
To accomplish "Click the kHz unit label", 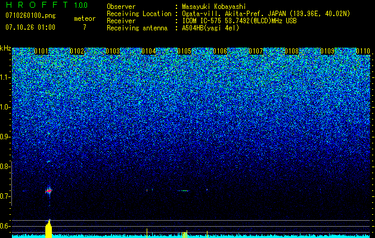I will point(5,48).
